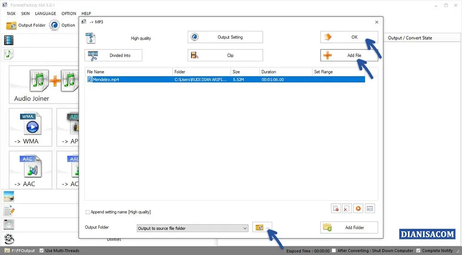Image resolution: width=462 pixels, height=255 pixels.
Task: Click the 00:01:06.00 duration cell
Action: [x=273, y=79]
